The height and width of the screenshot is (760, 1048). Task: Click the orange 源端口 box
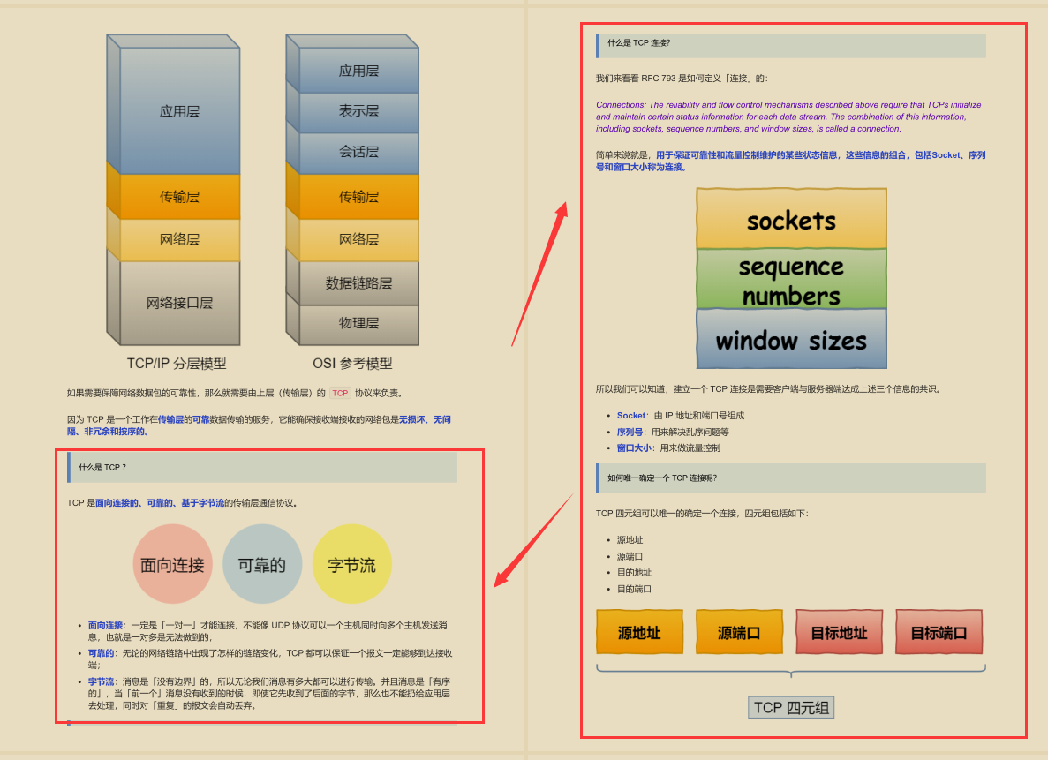739,632
